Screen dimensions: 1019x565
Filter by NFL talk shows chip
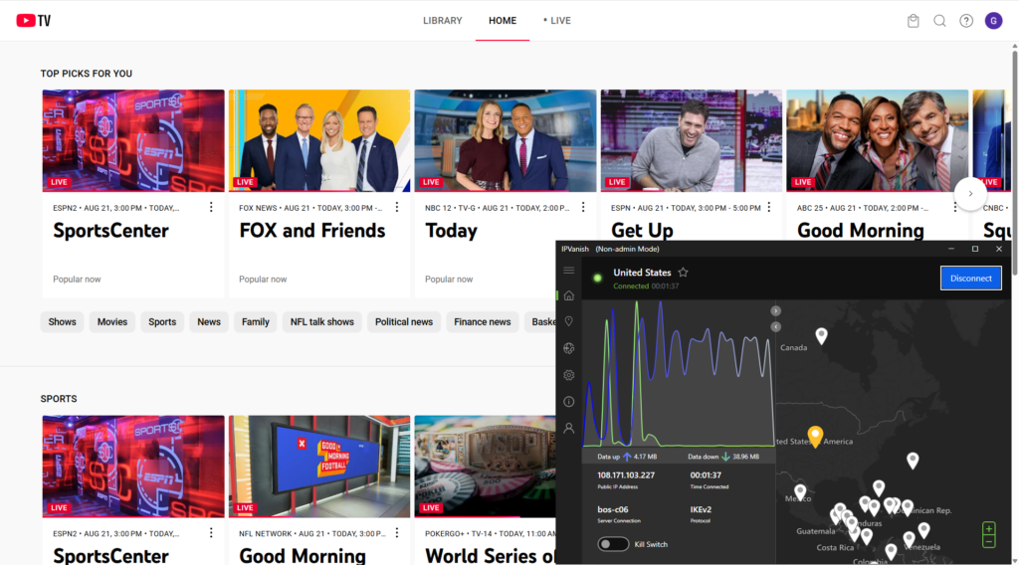(321, 321)
